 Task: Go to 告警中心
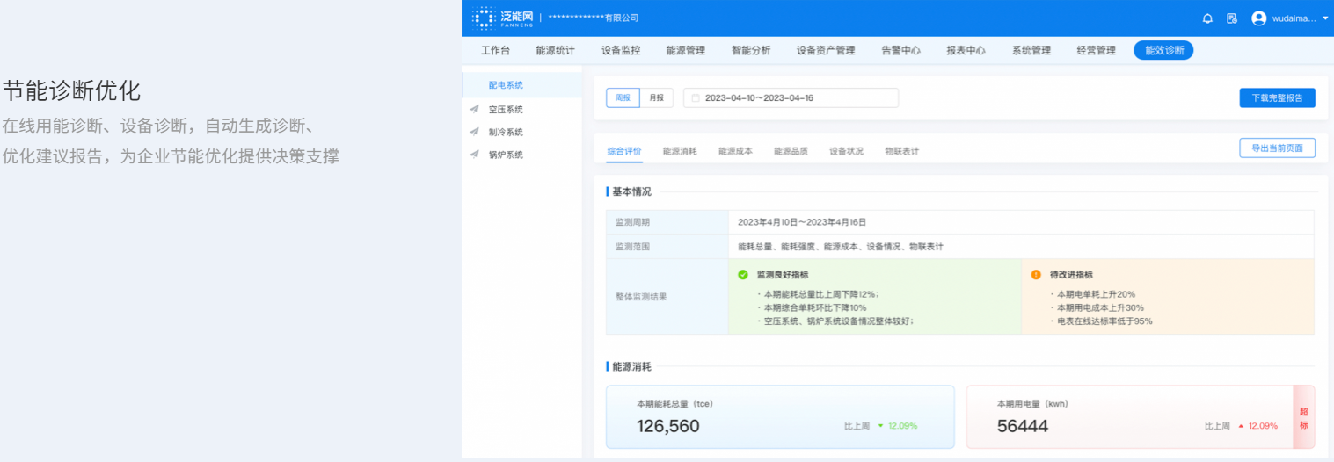click(x=900, y=50)
